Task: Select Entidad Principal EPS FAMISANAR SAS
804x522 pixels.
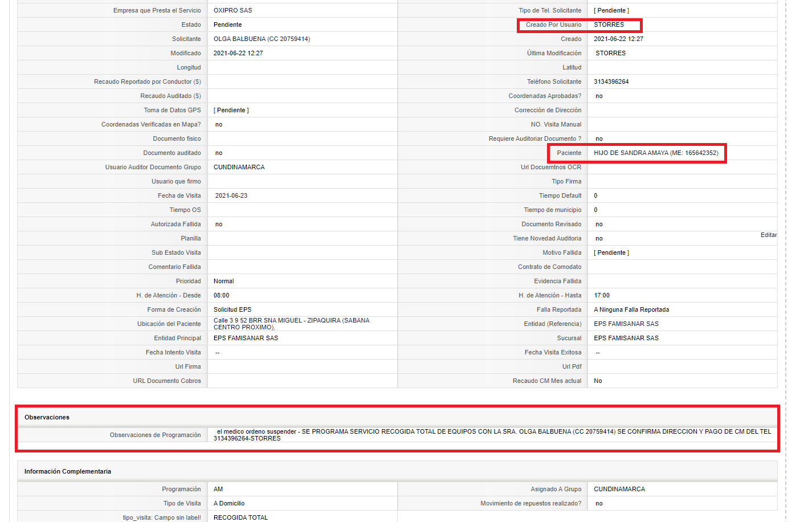Action: [246, 338]
